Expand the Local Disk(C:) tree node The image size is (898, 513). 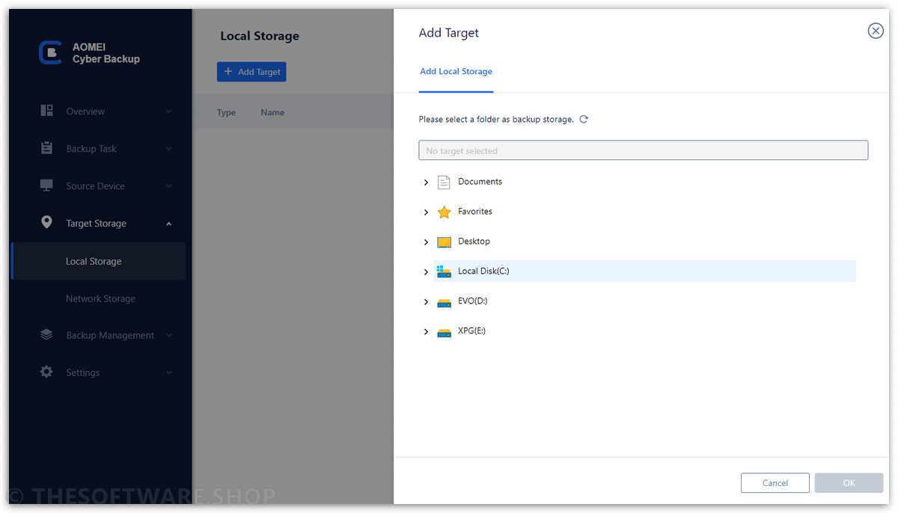click(x=426, y=272)
